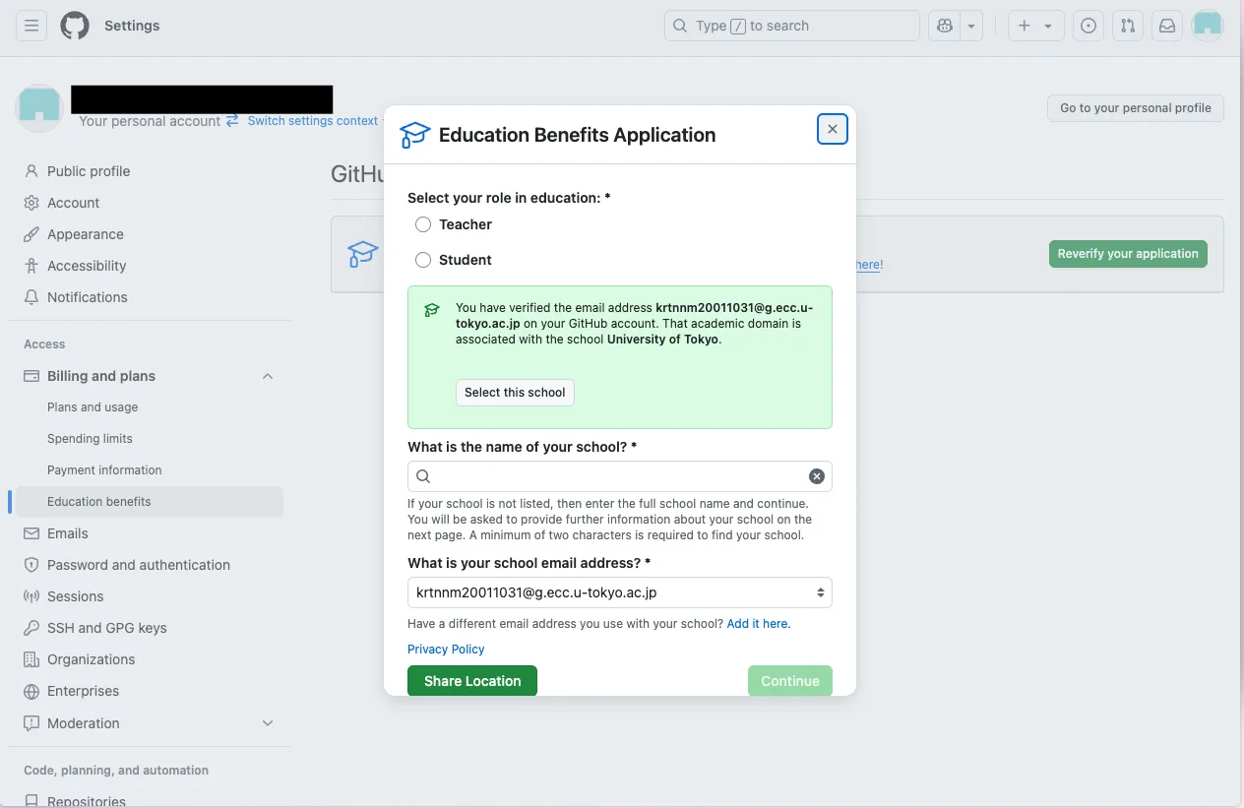Click the user avatar in top bar
The width and height of the screenshot is (1244, 808).
1208,26
